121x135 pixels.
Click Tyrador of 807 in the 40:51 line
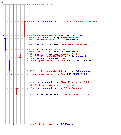(44, 40)
